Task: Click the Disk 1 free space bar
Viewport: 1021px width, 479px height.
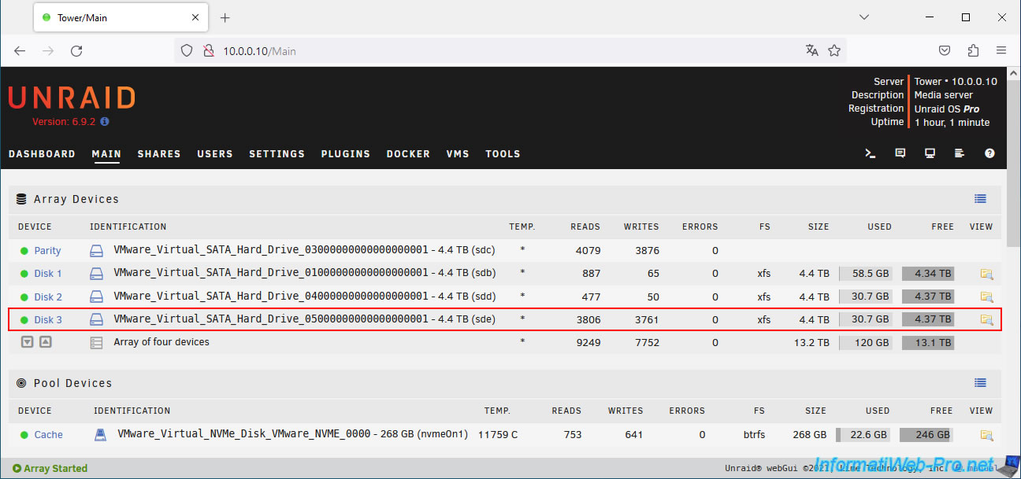Action: click(x=927, y=274)
